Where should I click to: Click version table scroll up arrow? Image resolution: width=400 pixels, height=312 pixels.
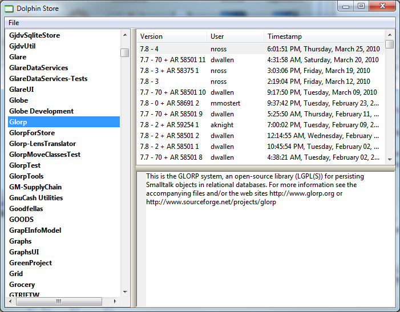[x=390, y=35]
